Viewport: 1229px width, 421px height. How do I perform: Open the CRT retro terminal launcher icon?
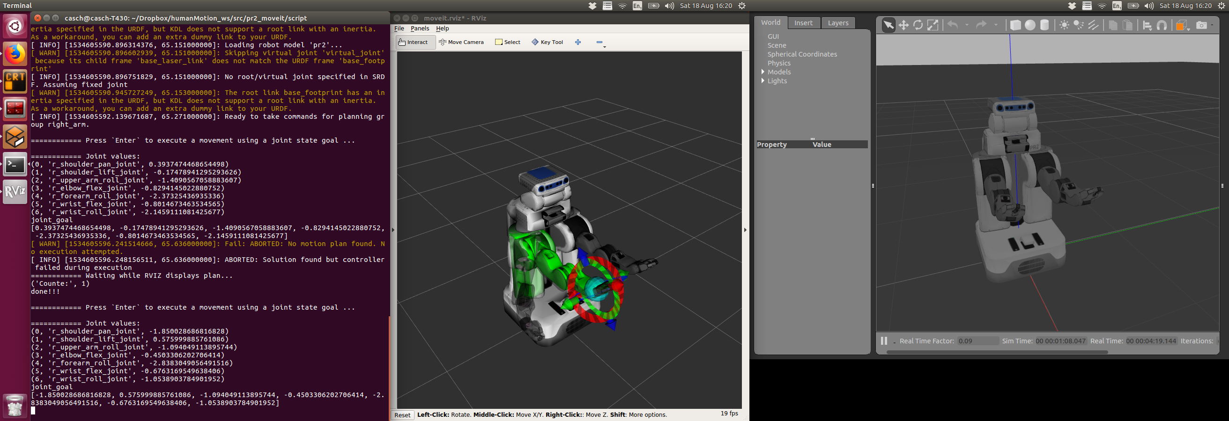pyautogui.click(x=15, y=81)
